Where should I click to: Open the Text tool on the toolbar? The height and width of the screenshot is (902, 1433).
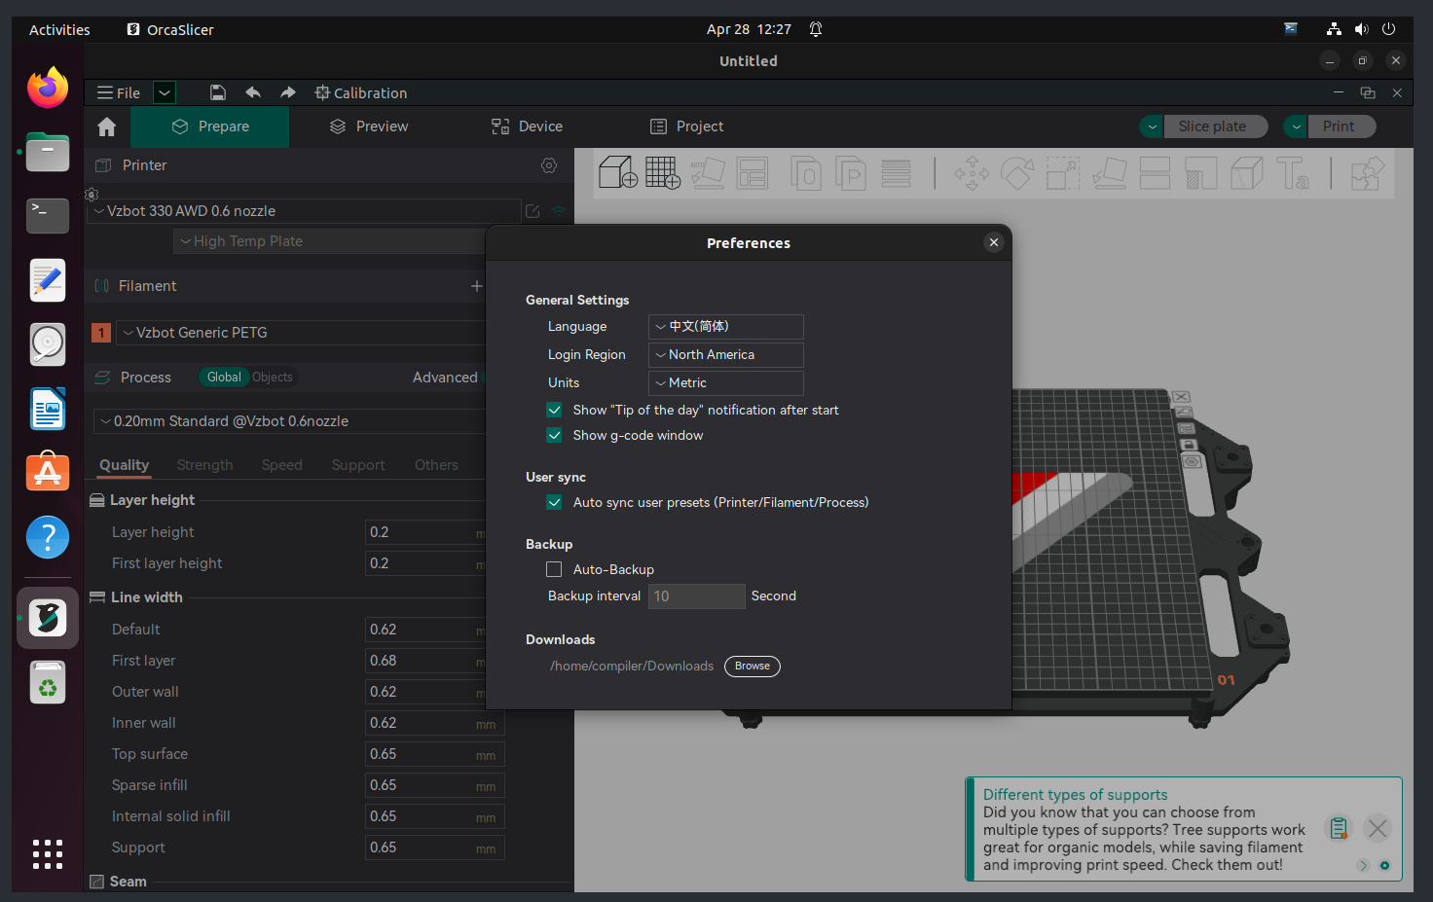1295,173
